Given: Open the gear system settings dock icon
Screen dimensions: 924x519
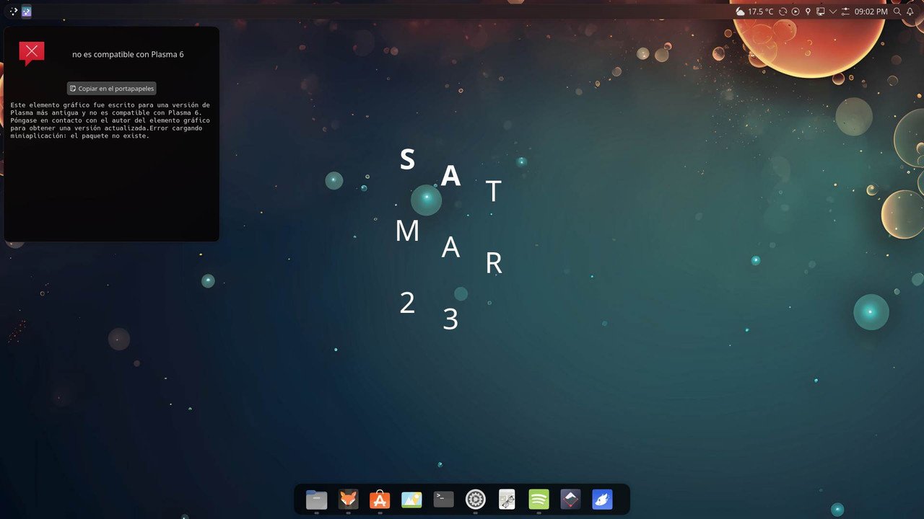Looking at the screenshot, I should (475, 499).
